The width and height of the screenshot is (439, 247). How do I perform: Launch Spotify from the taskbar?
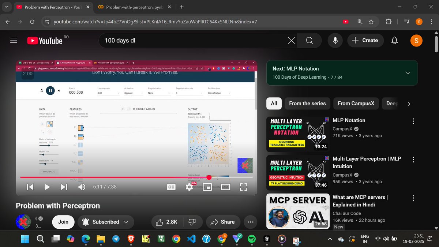tap(251, 239)
